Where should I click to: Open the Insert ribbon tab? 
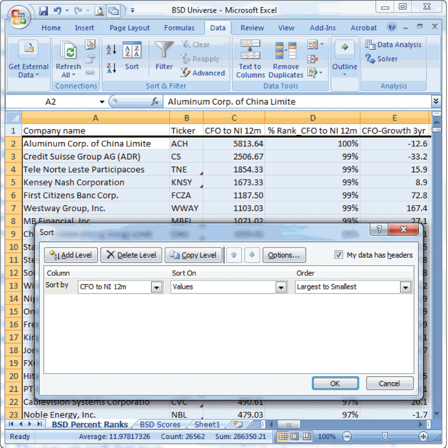point(84,28)
